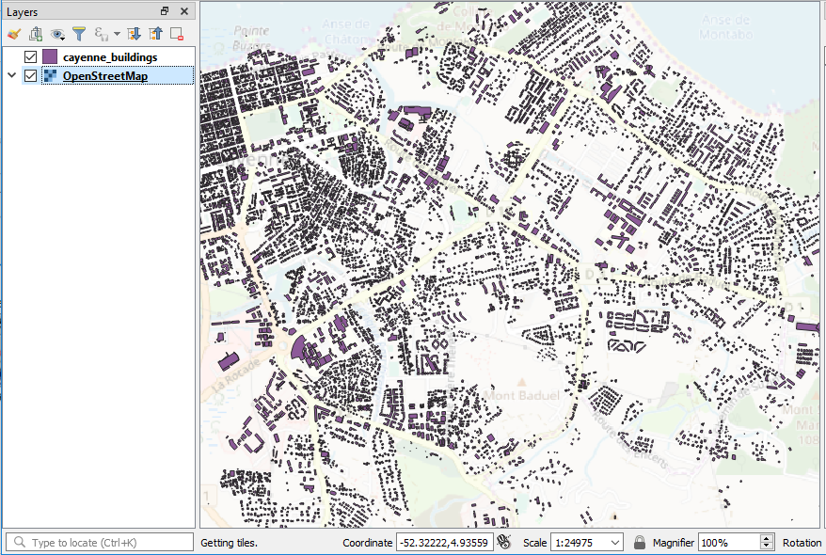The image size is (826, 555).
Task: Increase Magnifier value with up stepper
Action: point(767,537)
